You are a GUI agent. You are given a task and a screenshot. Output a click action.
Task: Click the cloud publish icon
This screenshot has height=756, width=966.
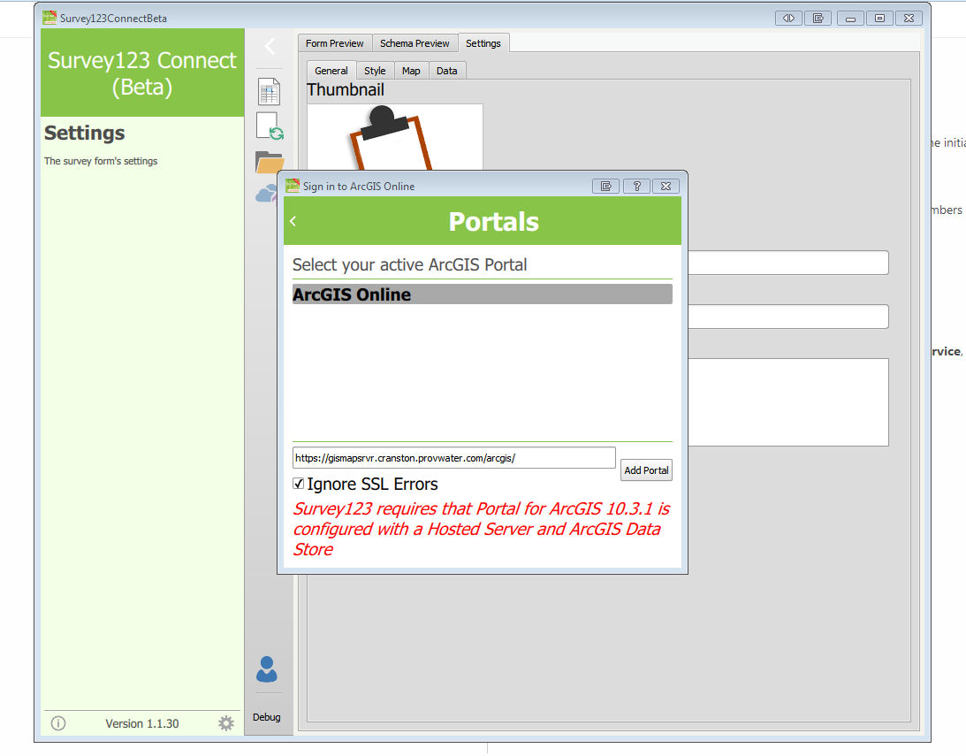(x=266, y=194)
